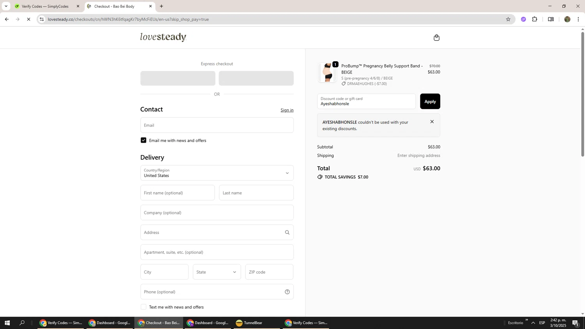Click the first express checkout button
The width and height of the screenshot is (585, 329).
click(x=178, y=78)
